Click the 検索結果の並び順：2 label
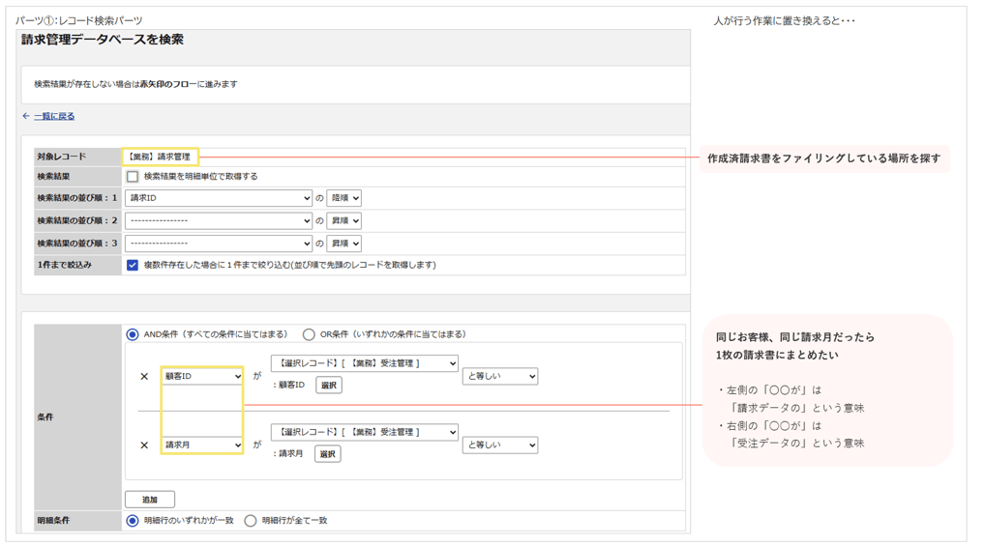 click(x=77, y=220)
